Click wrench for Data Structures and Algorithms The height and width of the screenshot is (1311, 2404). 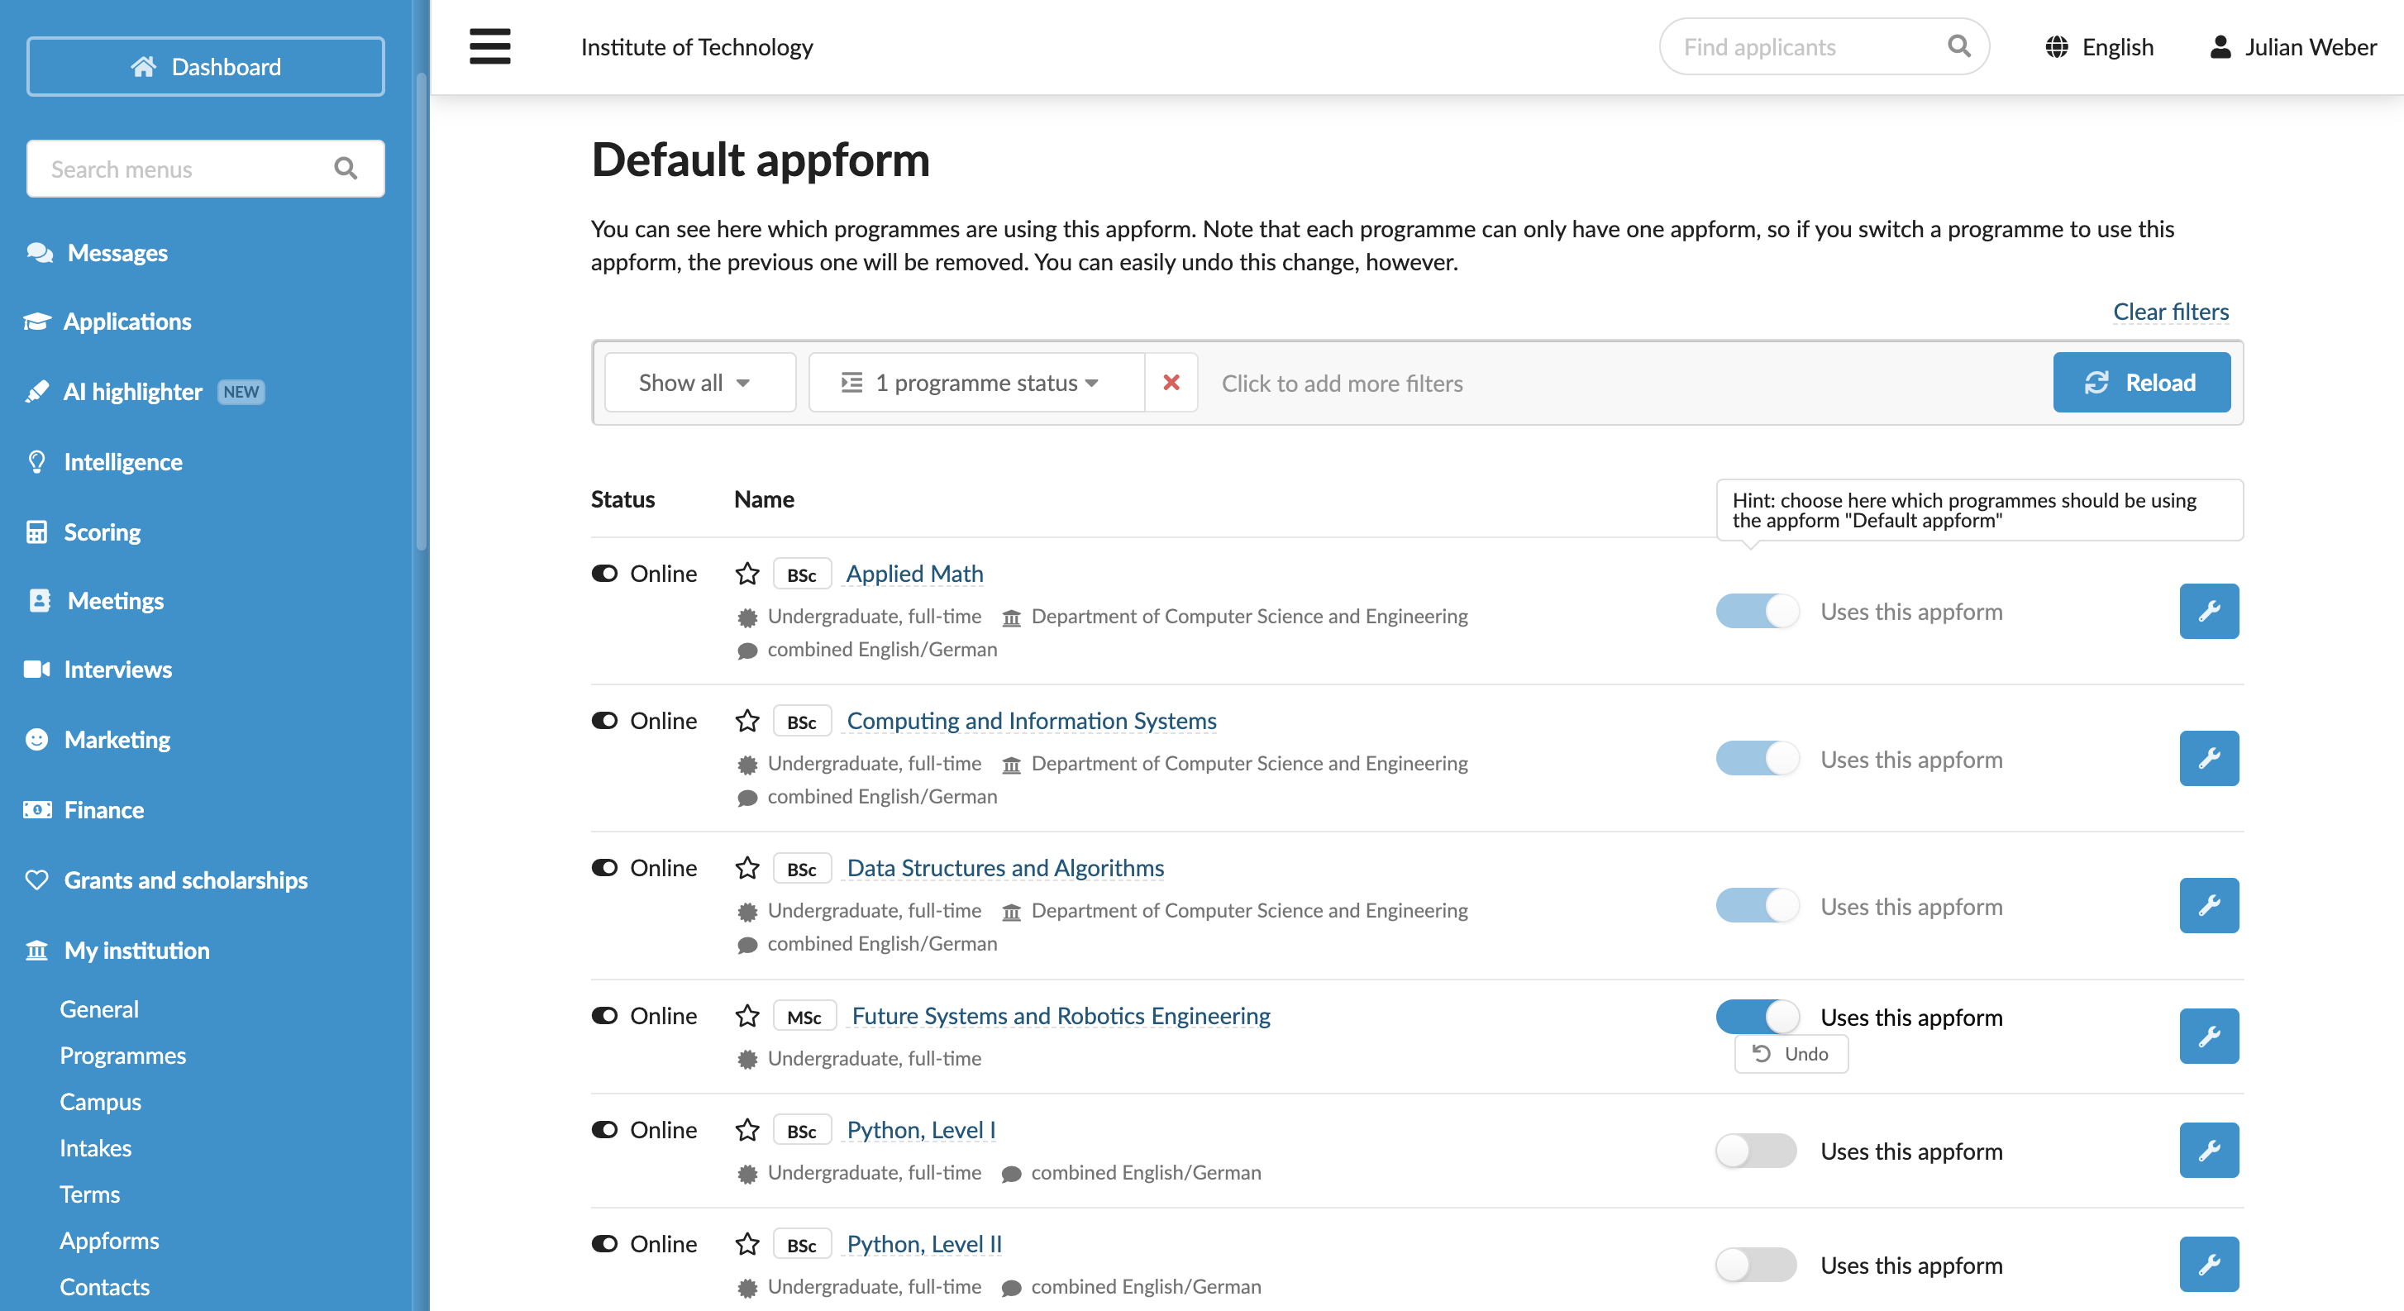2208,906
